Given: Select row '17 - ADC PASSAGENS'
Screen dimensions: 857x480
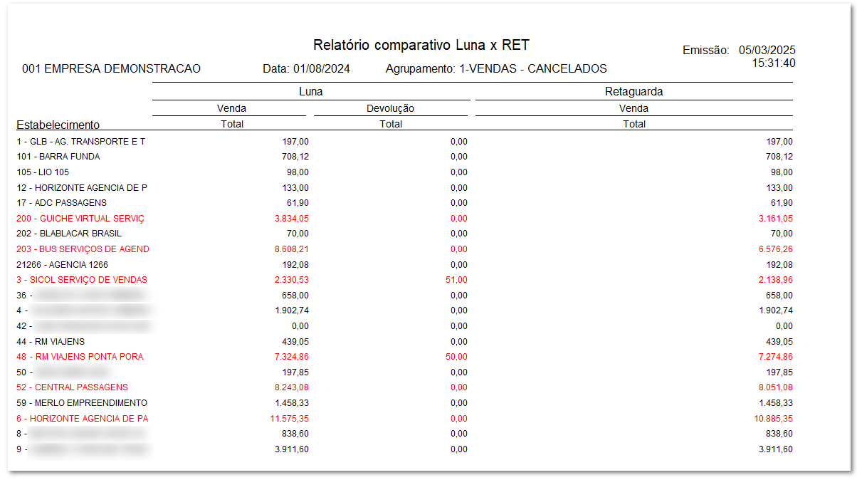Looking at the screenshot, I should [404, 203].
